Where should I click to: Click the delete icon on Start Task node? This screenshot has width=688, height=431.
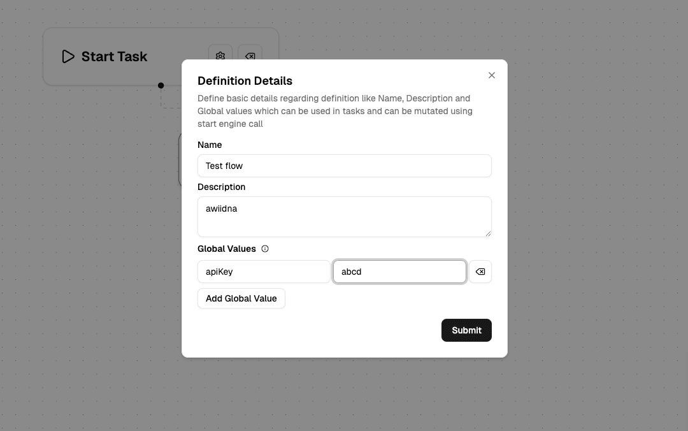250,56
